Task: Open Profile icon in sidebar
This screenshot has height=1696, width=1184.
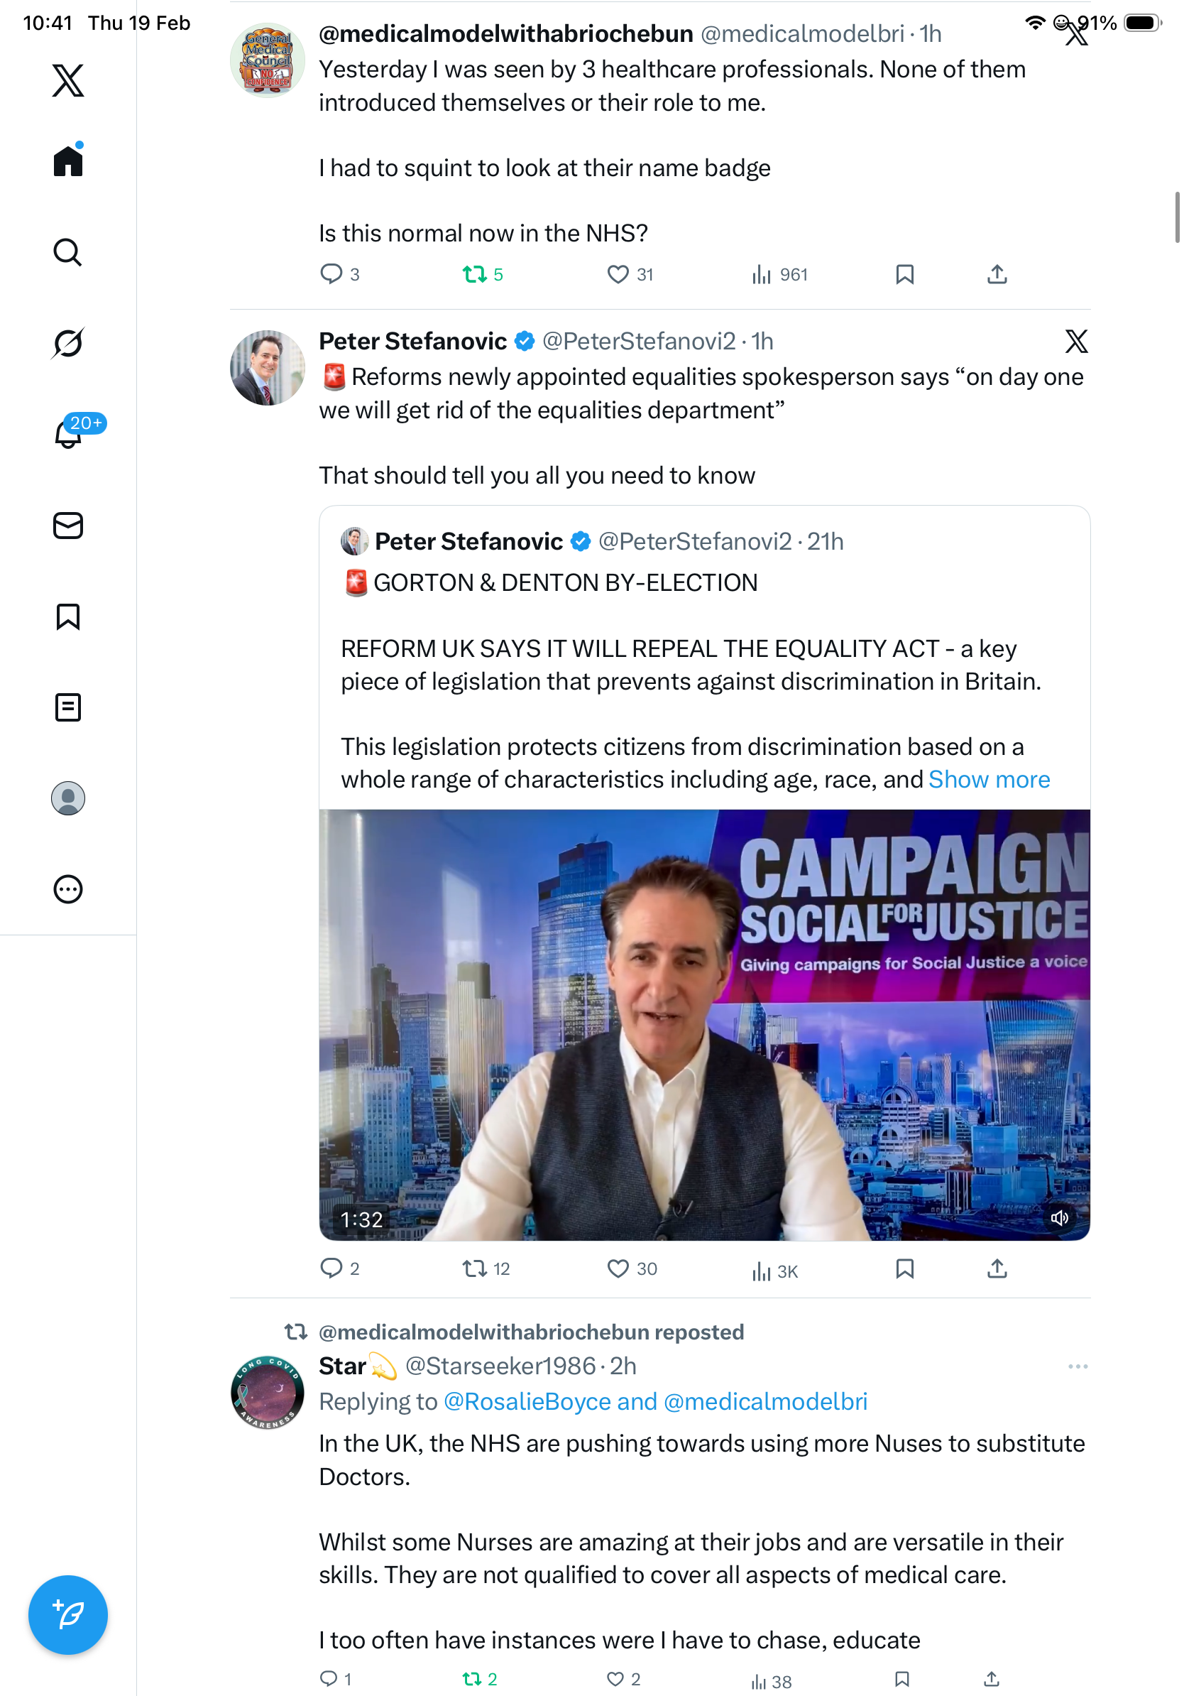Action: (x=68, y=798)
